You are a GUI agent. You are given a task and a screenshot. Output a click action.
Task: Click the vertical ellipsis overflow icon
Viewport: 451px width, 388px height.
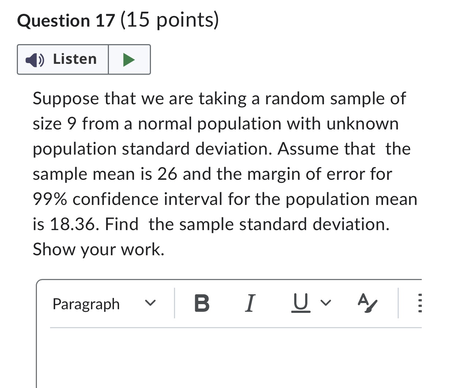420,304
